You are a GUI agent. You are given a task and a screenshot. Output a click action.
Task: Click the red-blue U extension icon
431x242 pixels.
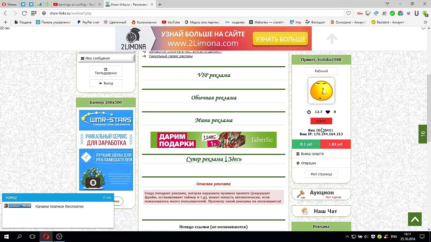click(417, 13)
